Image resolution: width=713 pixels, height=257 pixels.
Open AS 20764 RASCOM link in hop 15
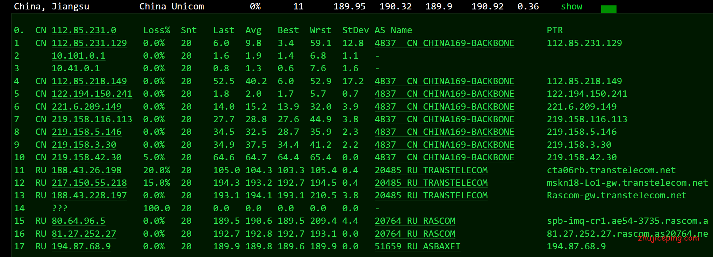415,221
